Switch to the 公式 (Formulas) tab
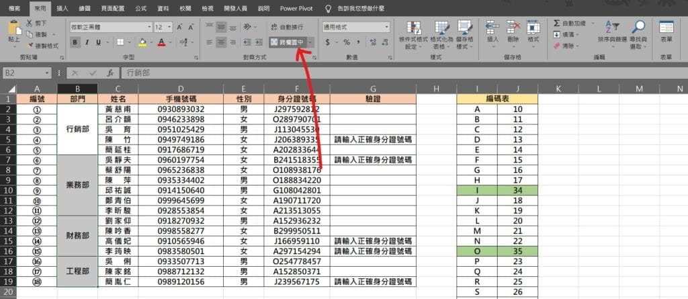 [x=141, y=8]
